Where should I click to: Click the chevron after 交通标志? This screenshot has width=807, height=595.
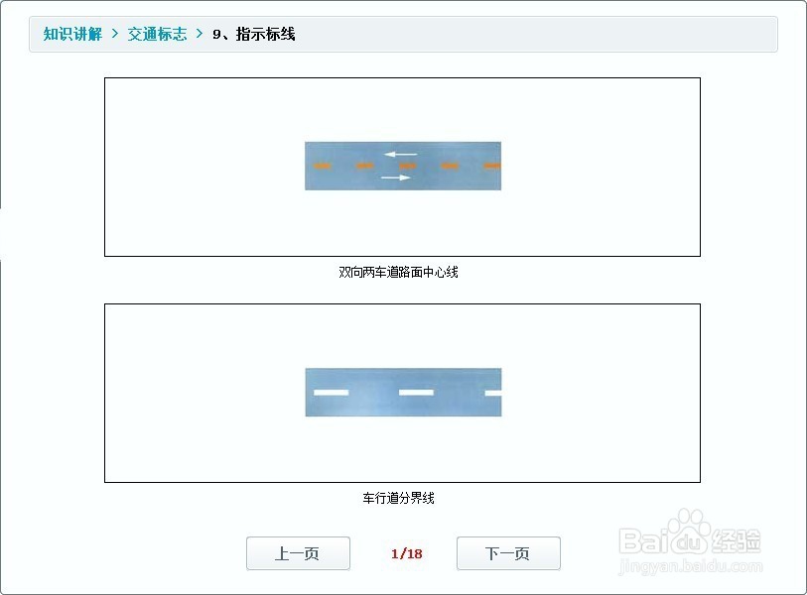[x=200, y=34]
